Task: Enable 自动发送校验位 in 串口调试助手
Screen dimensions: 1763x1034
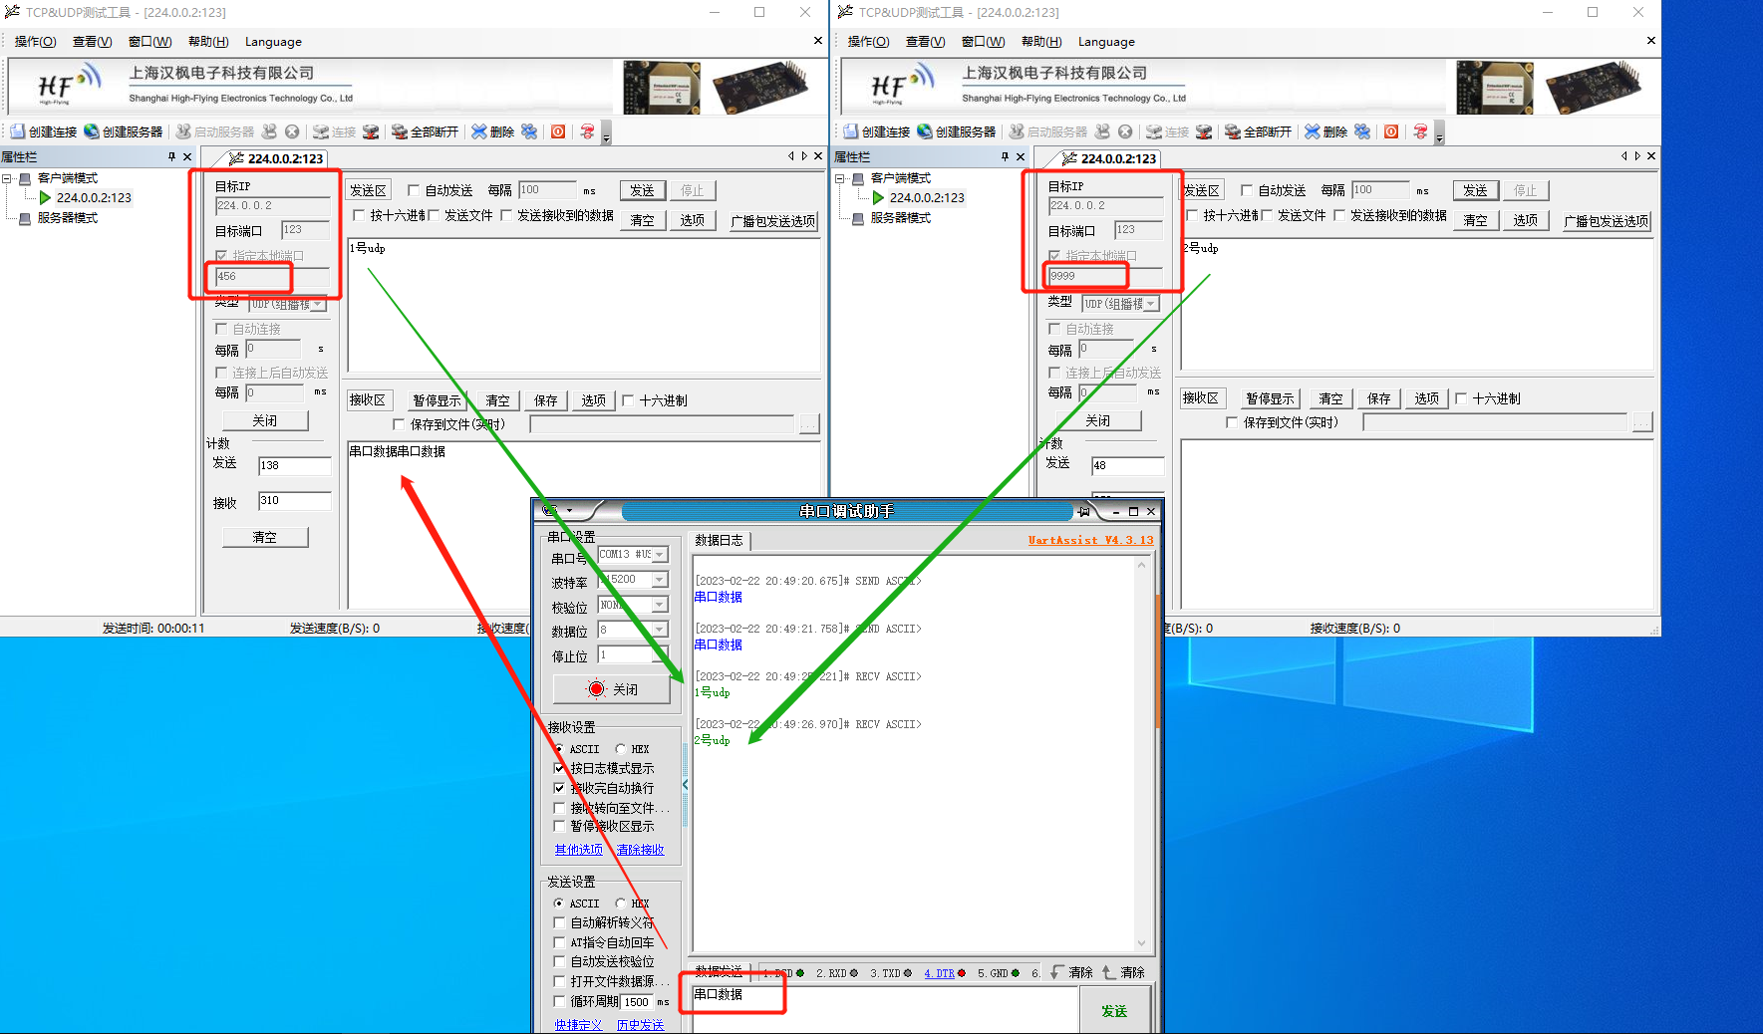Action: click(x=559, y=961)
